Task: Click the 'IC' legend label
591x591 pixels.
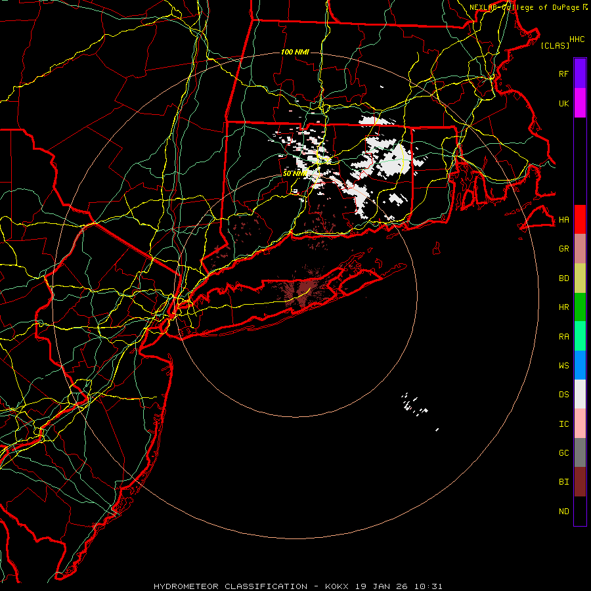Action: click(x=563, y=424)
